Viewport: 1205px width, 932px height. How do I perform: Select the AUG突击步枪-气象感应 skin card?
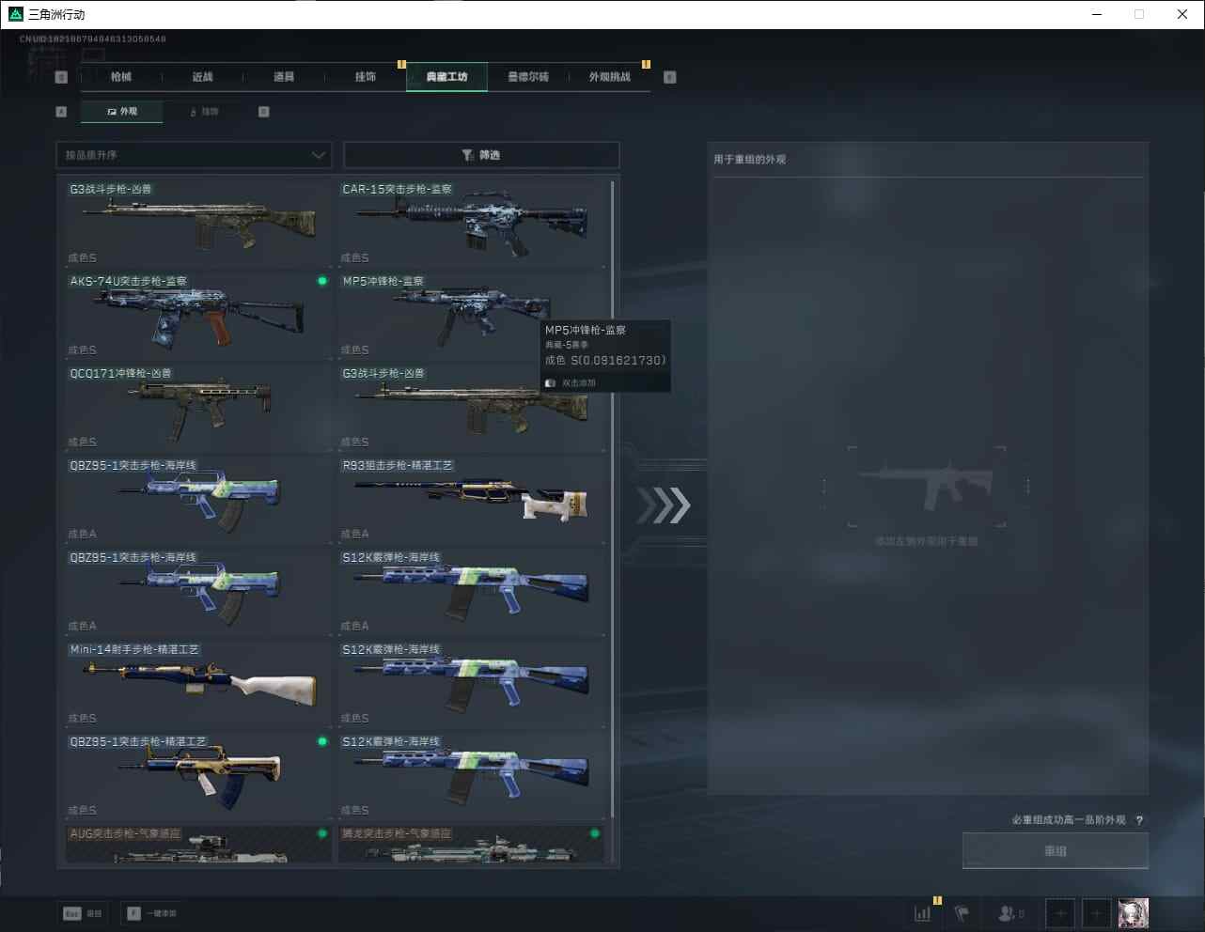198,844
